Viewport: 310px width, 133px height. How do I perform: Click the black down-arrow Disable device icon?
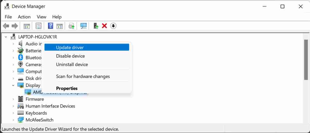[x=113, y=26]
